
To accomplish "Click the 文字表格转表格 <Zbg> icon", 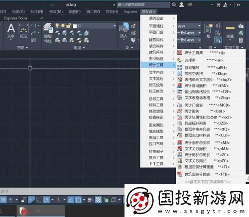I will pos(180,98).
